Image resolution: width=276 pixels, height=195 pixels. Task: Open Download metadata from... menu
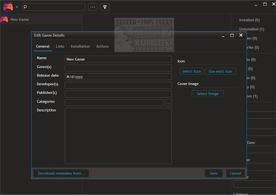click(x=61, y=173)
